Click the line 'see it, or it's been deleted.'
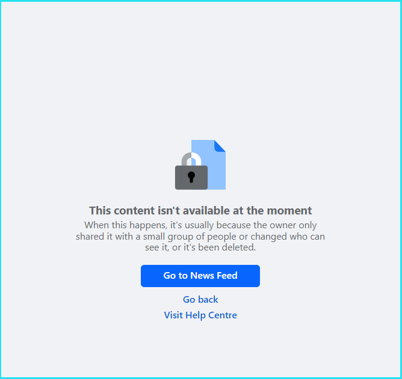This screenshot has height=379, width=402. point(200,247)
